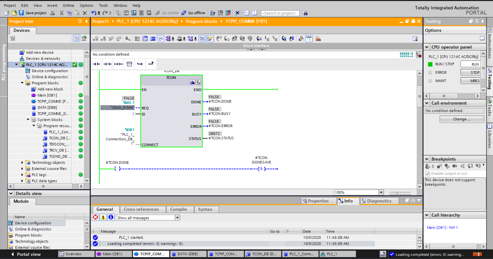This screenshot has height=259, width=493.
Task: Split editor space vertically icon
Action: [254, 13]
